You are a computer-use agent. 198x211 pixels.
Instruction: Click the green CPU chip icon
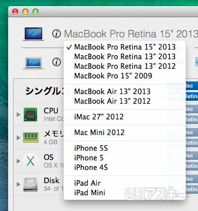point(30,114)
